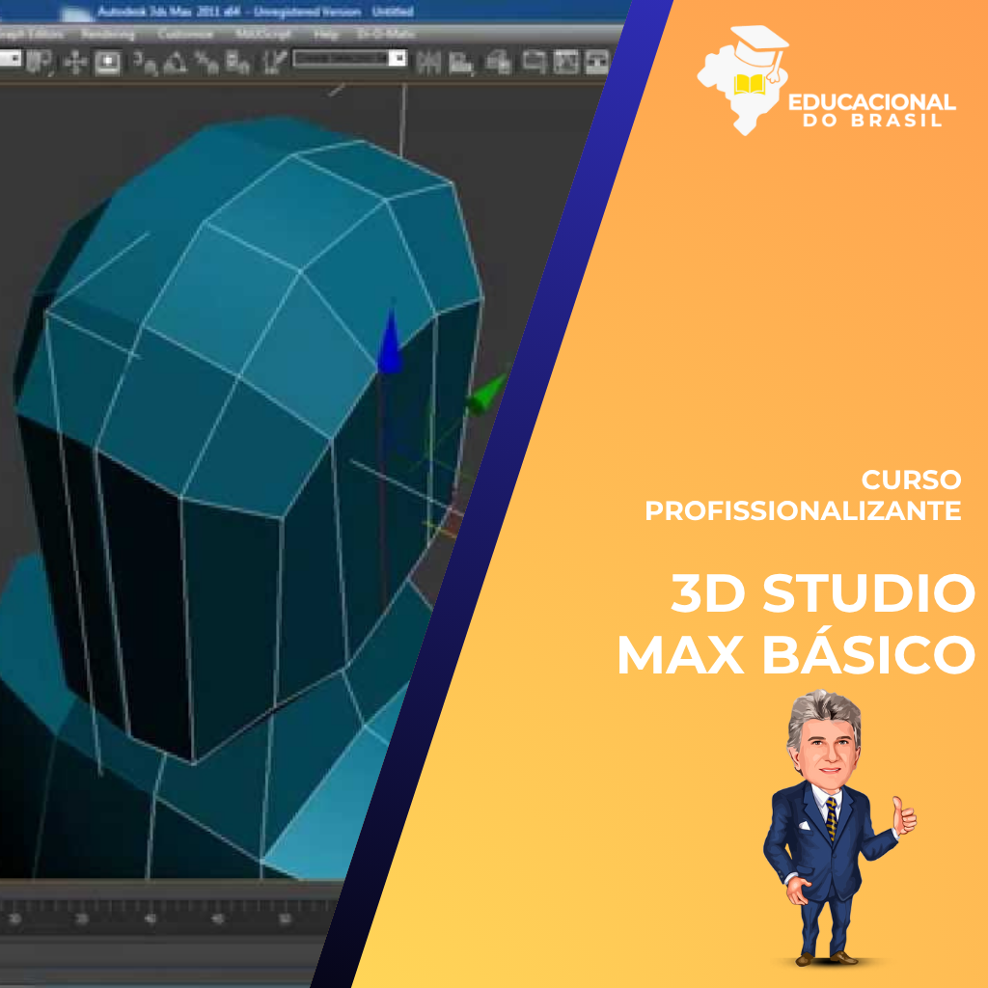Toggle Keyboard Shortcut Override button
This screenshot has width=988, height=988.
point(107,62)
